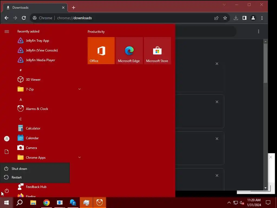Click the downloads page scroll down arrow
This screenshot has width=277, height=208.
coord(265,188)
